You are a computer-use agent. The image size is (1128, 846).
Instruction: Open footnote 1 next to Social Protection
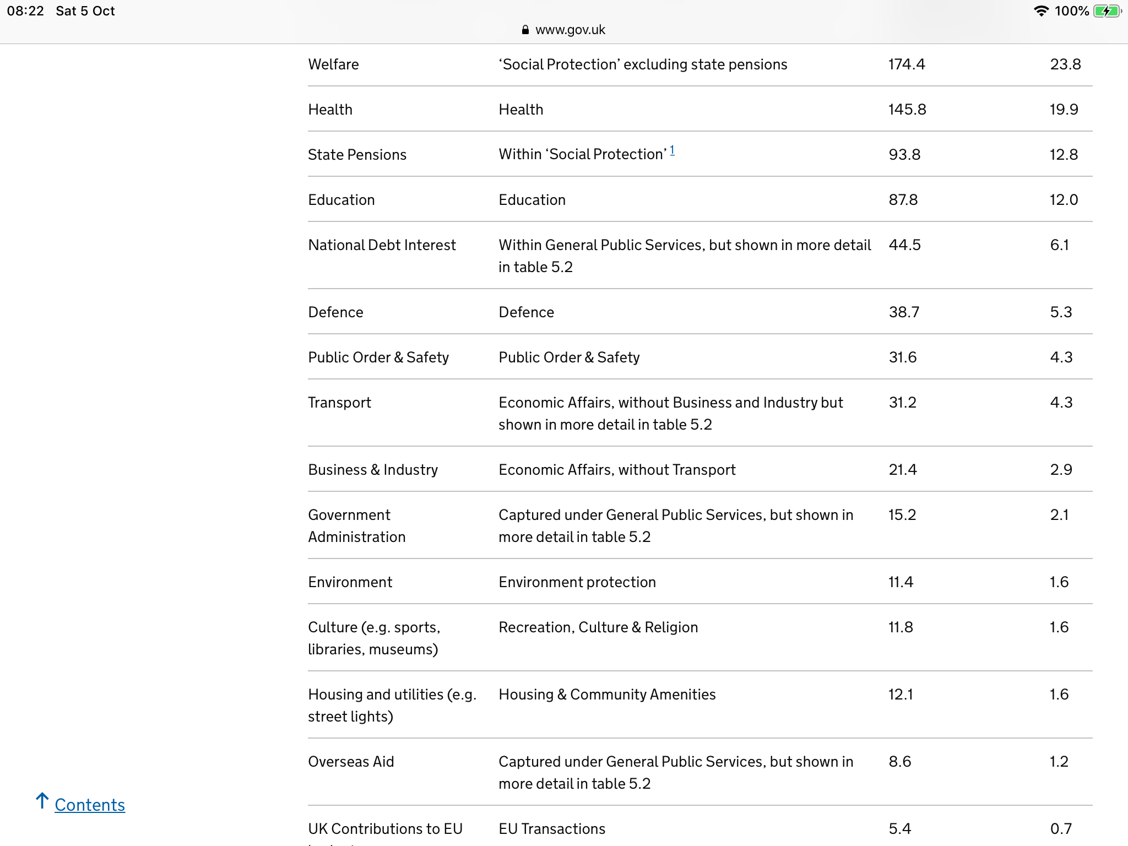[x=672, y=150]
